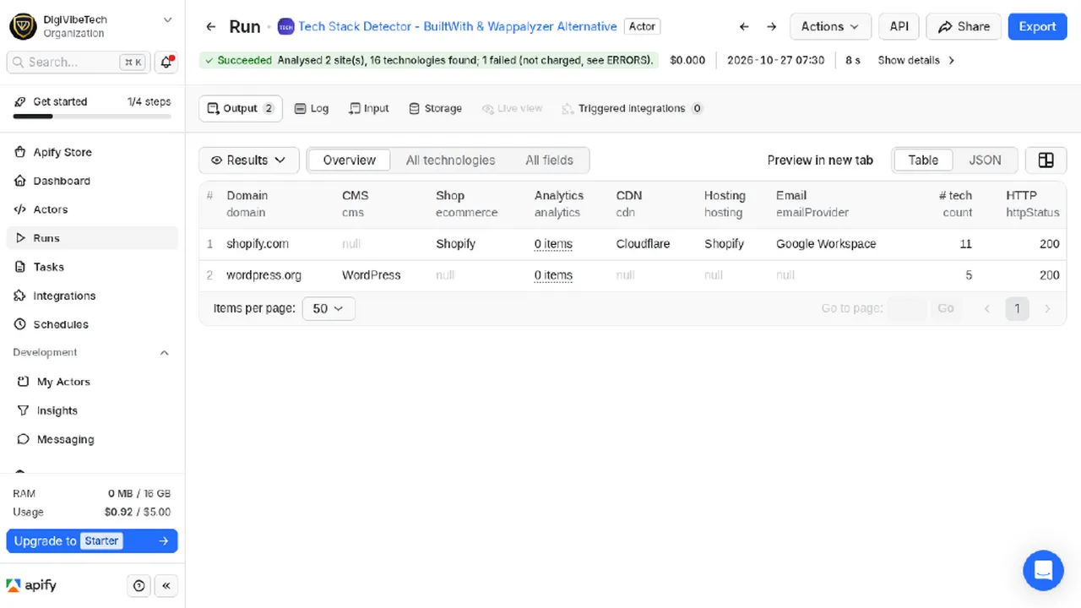Click the Export button
The image size is (1081, 608).
pos(1037,27)
